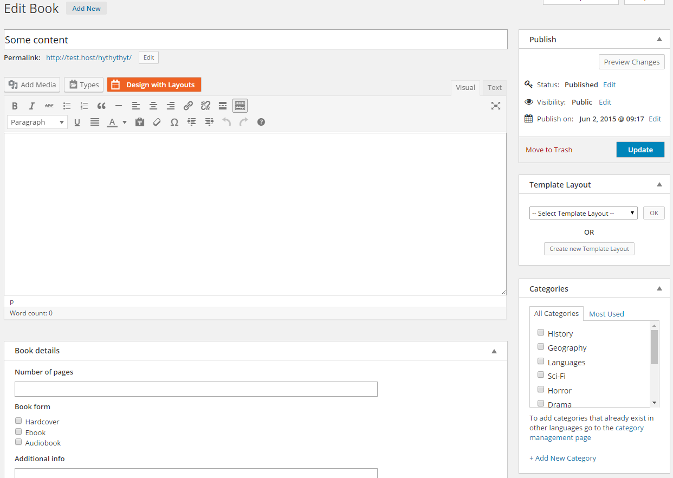Switch to the Visual editor tab
Screen dimensions: 673x478
point(465,88)
